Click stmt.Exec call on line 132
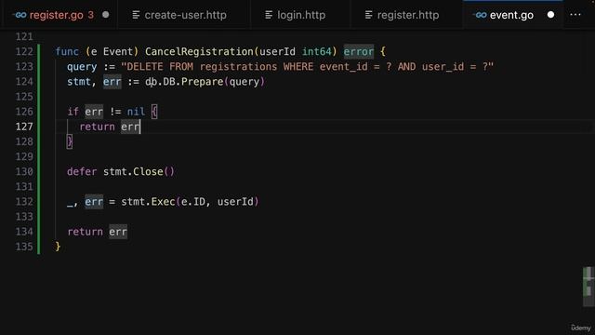 190,202
